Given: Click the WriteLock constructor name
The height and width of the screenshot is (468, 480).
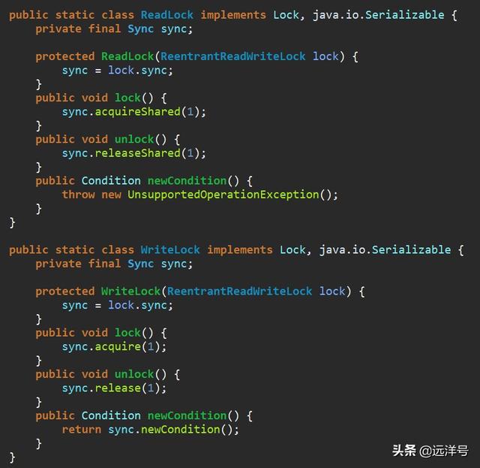Looking at the screenshot, I should [x=131, y=291].
